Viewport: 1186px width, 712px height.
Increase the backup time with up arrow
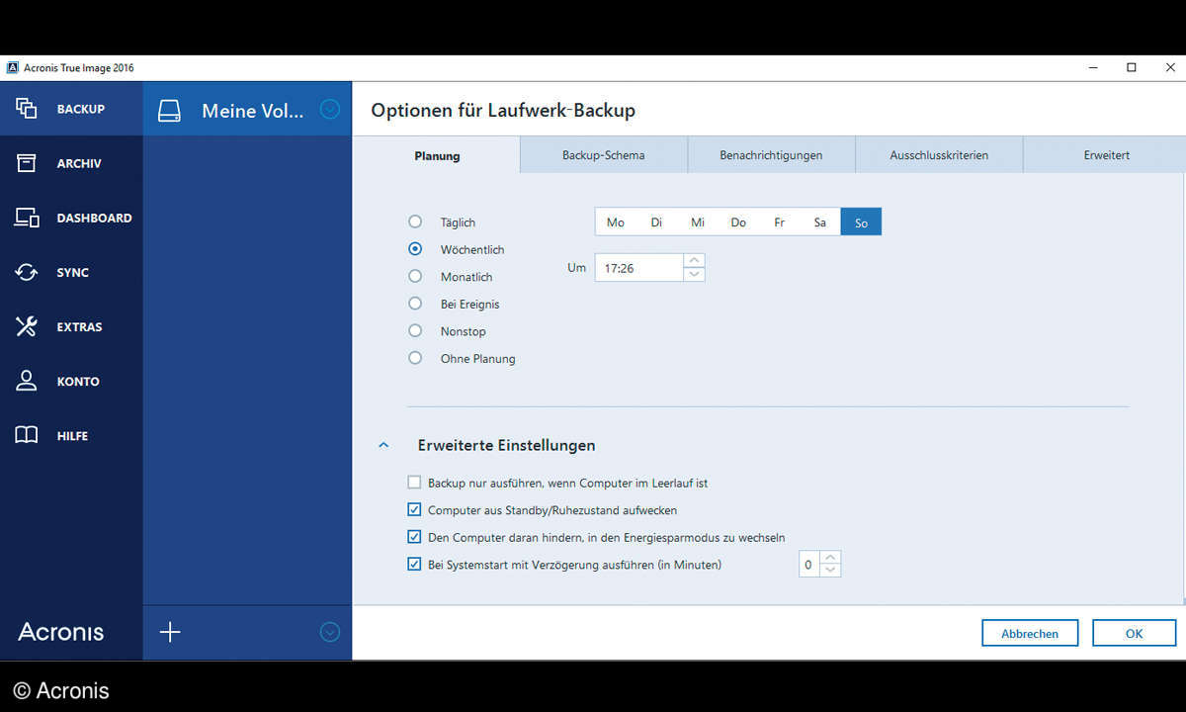(694, 261)
